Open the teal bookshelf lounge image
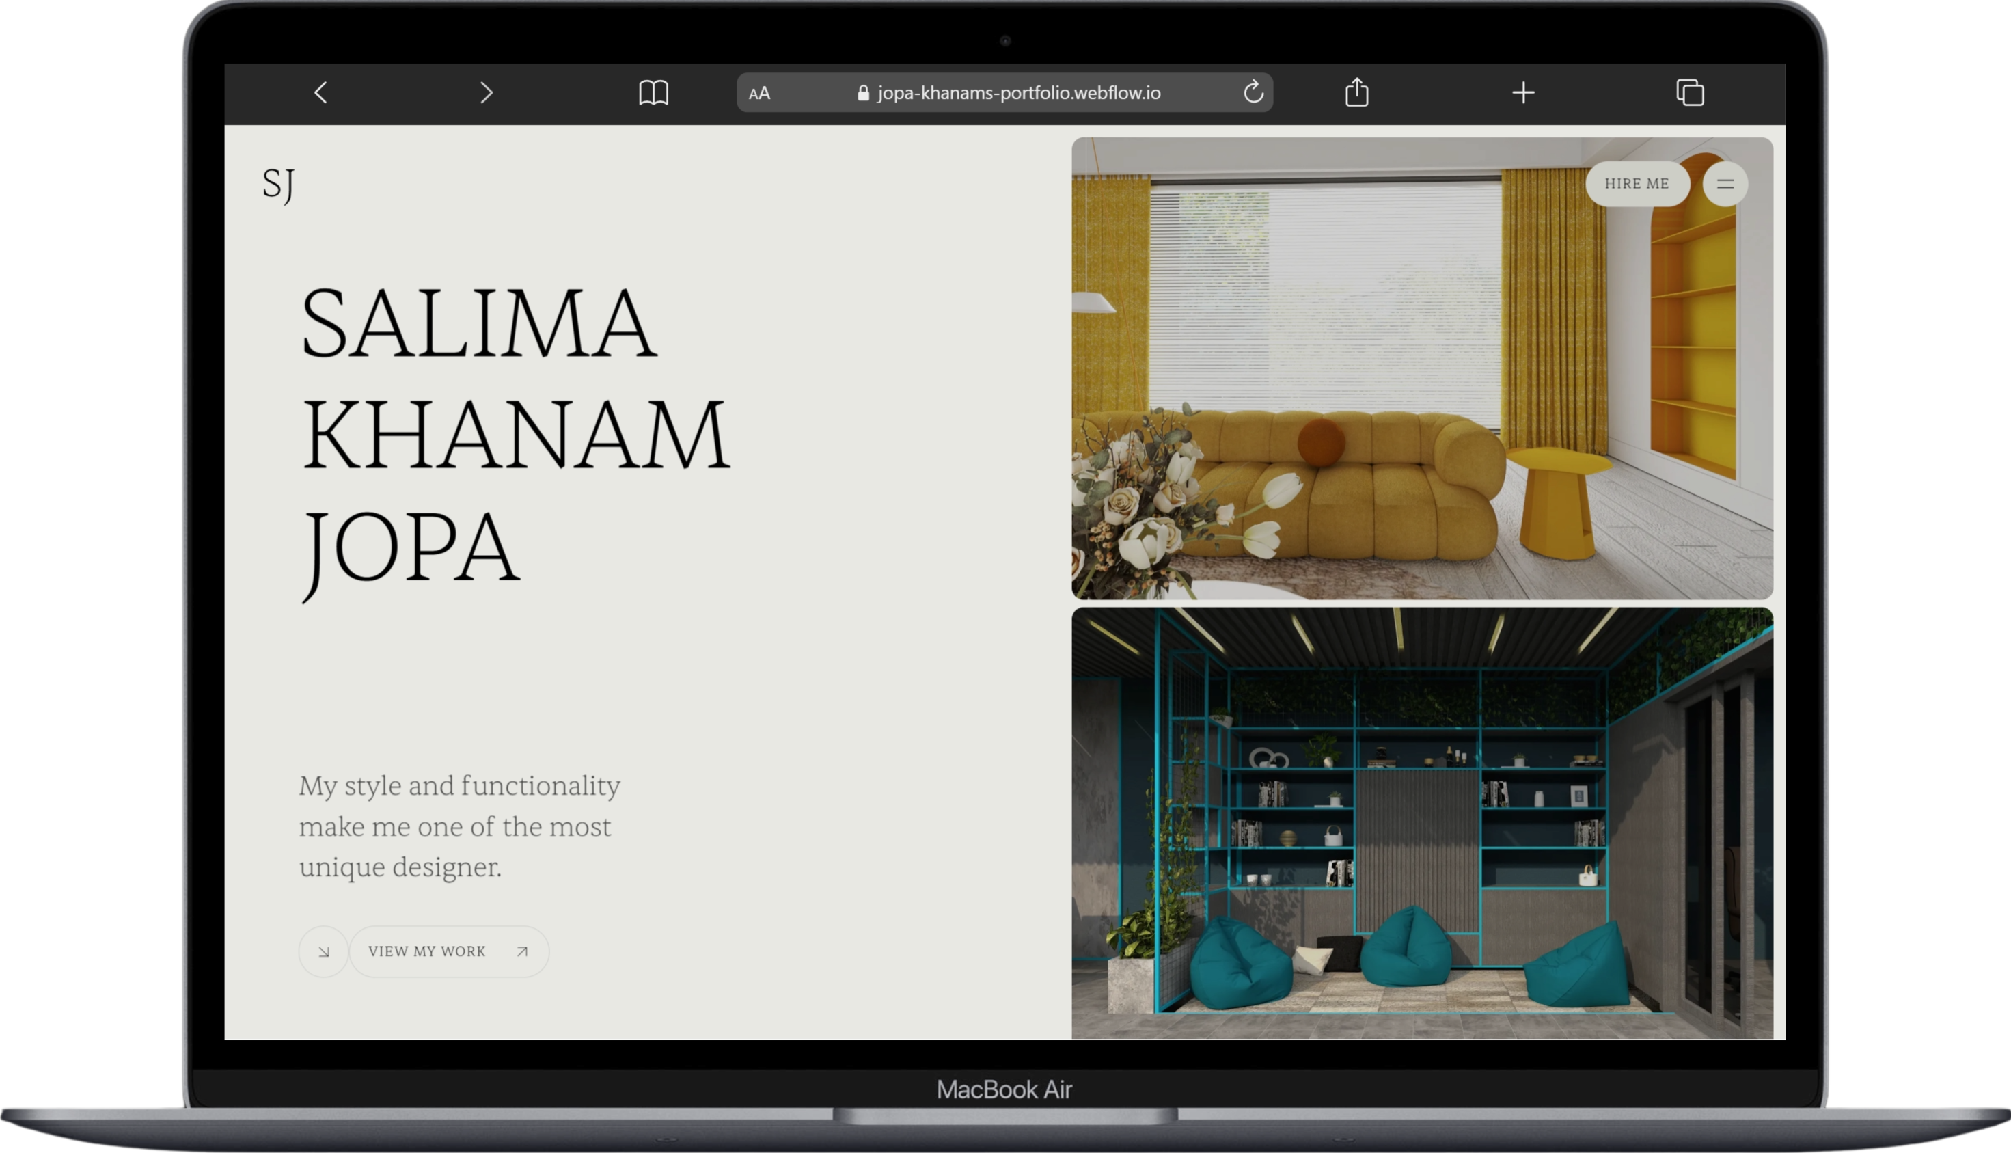Viewport: 2011px width, 1153px height. [1421, 823]
